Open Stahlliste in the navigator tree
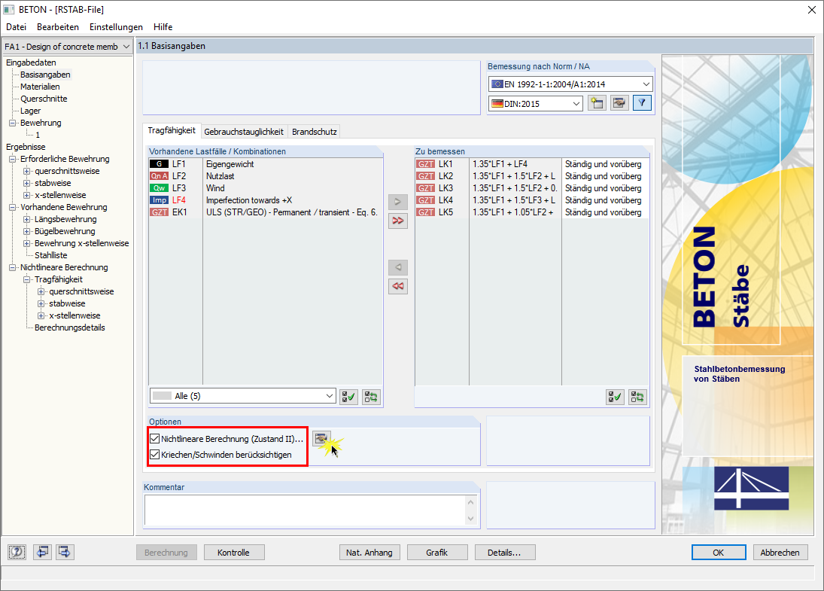824x591 pixels. click(x=51, y=255)
